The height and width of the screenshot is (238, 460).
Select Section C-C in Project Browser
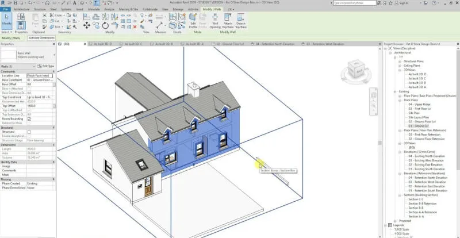[416, 199]
